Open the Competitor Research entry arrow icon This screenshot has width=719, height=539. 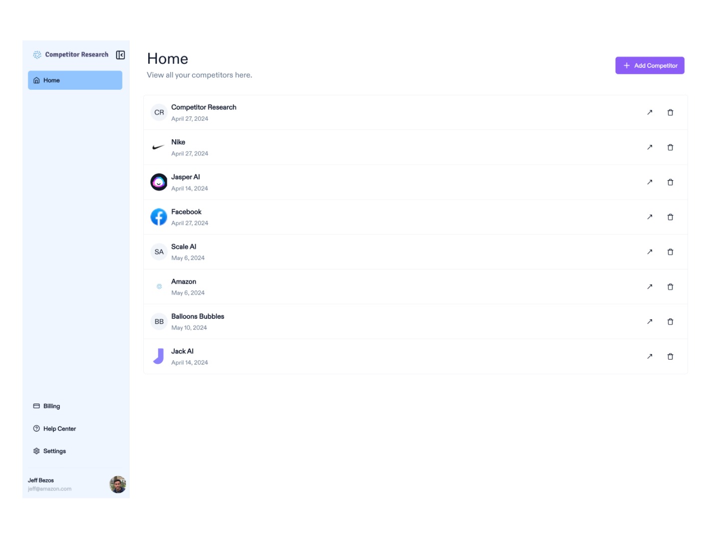tap(650, 112)
